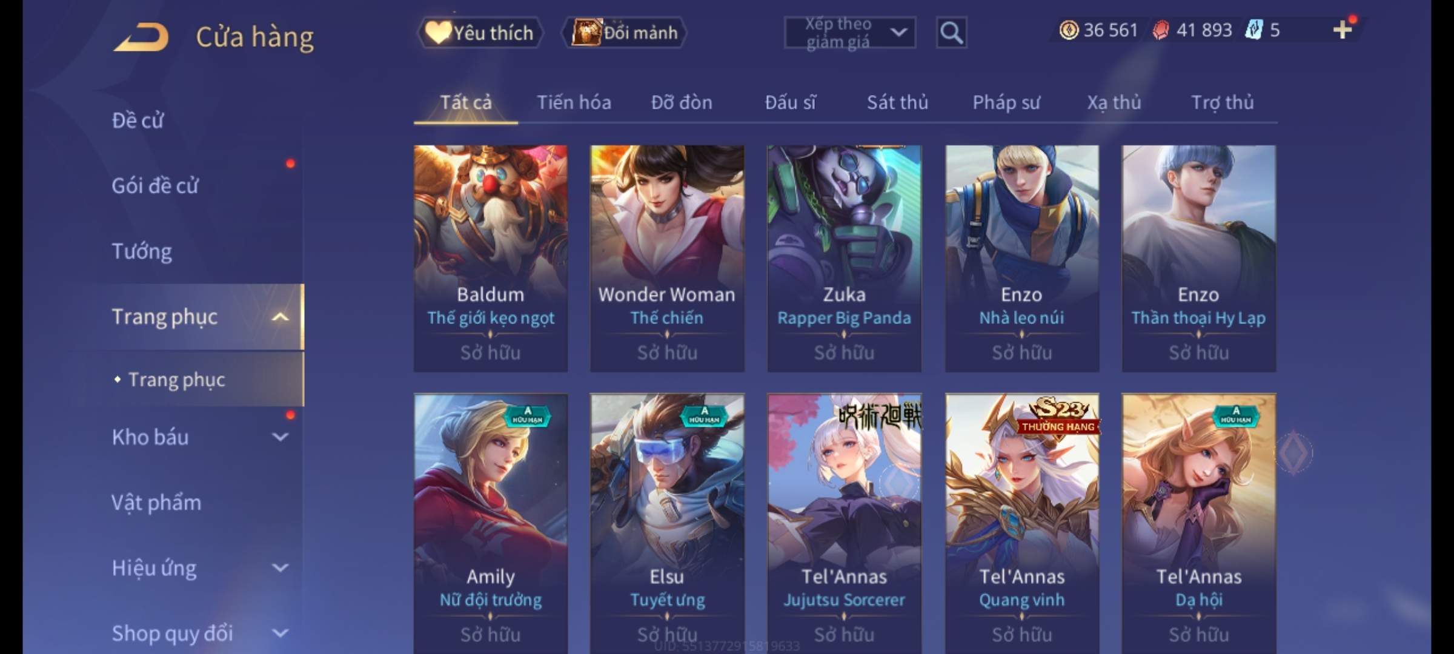Open the Xếp theo giảm giá sort dropdown
The image size is (1454, 654).
(850, 33)
